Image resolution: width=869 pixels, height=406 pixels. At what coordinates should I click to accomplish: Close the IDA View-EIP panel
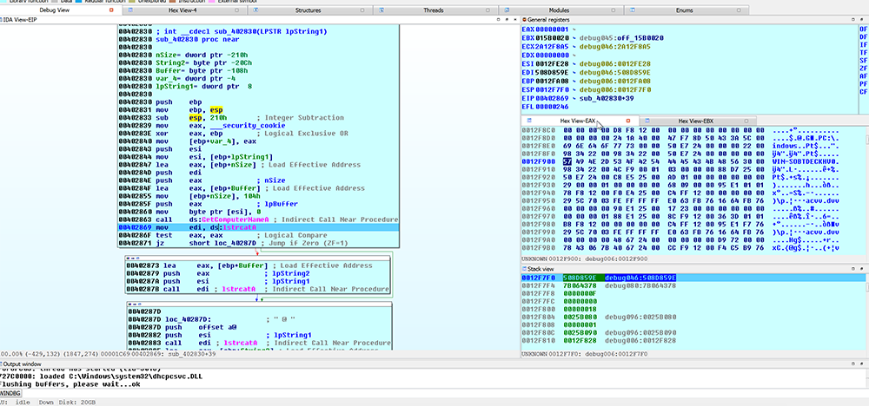tap(514, 19)
